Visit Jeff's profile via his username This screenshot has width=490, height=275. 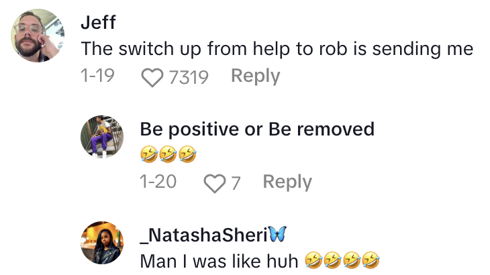click(x=99, y=22)
